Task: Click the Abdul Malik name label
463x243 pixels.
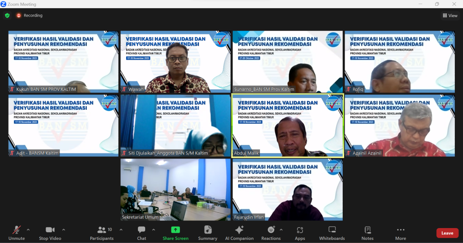Action: (246, 153)
